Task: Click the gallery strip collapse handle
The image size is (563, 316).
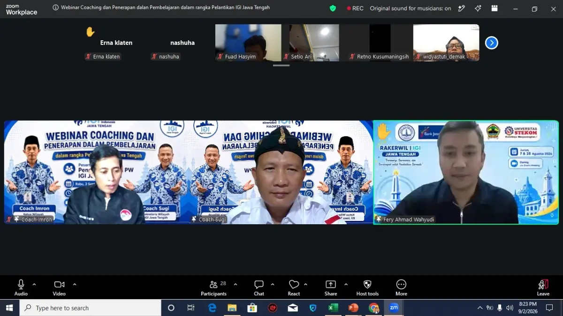Action: pos(281,66)
